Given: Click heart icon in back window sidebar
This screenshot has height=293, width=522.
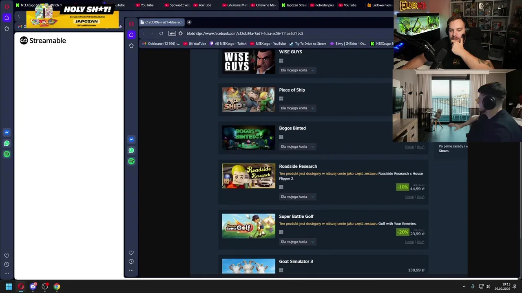Looking at the screenshot, I should coord(7,256).
